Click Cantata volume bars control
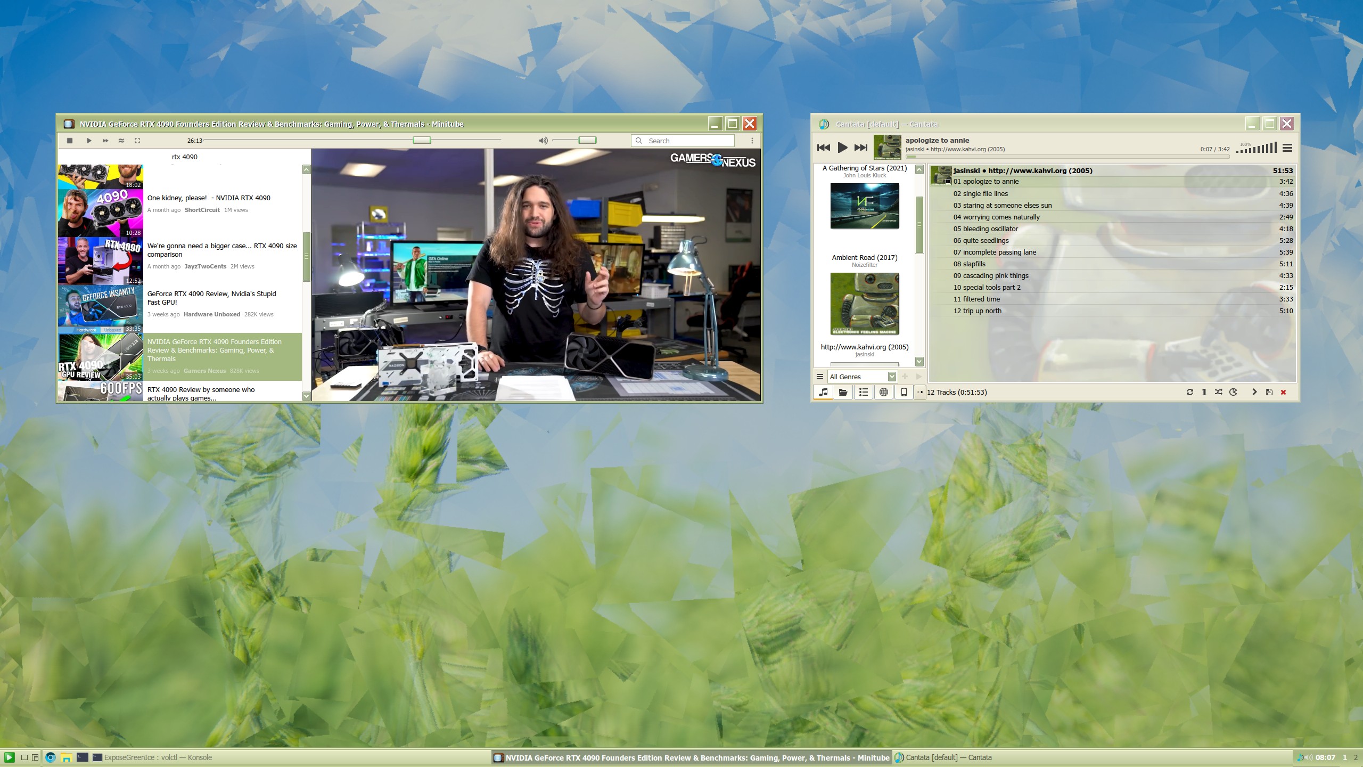Image resolution: width=1363 pixels, height=767 pixels. click(x=1257, y=148)
